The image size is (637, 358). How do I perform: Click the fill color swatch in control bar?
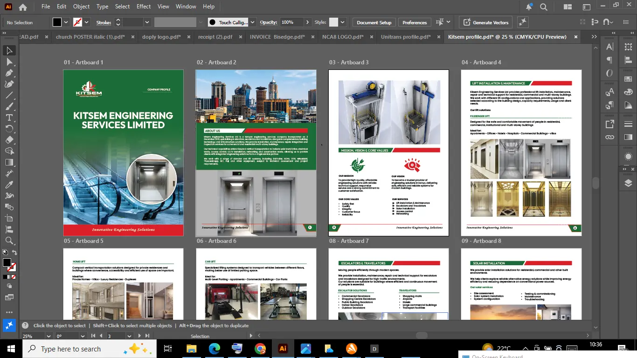pos(57,22)
